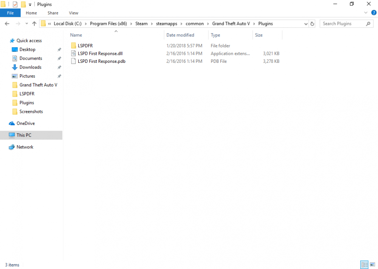Viewport: 378px width, 269px height.
Task: Expand the ribbon with the chevron
Action: tap(366, 13)
